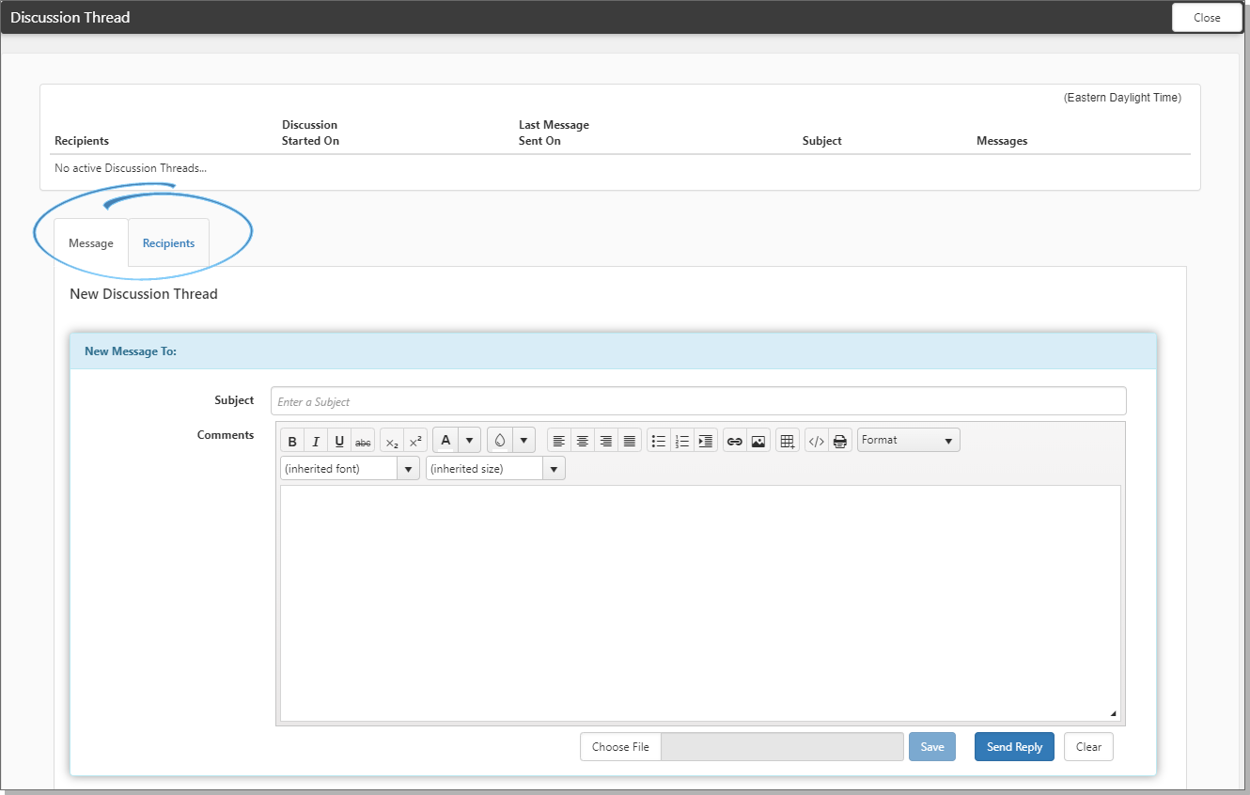Insert a bulleted list
The height and width of the screenshot is (795, 1250).
coord(659,441)
